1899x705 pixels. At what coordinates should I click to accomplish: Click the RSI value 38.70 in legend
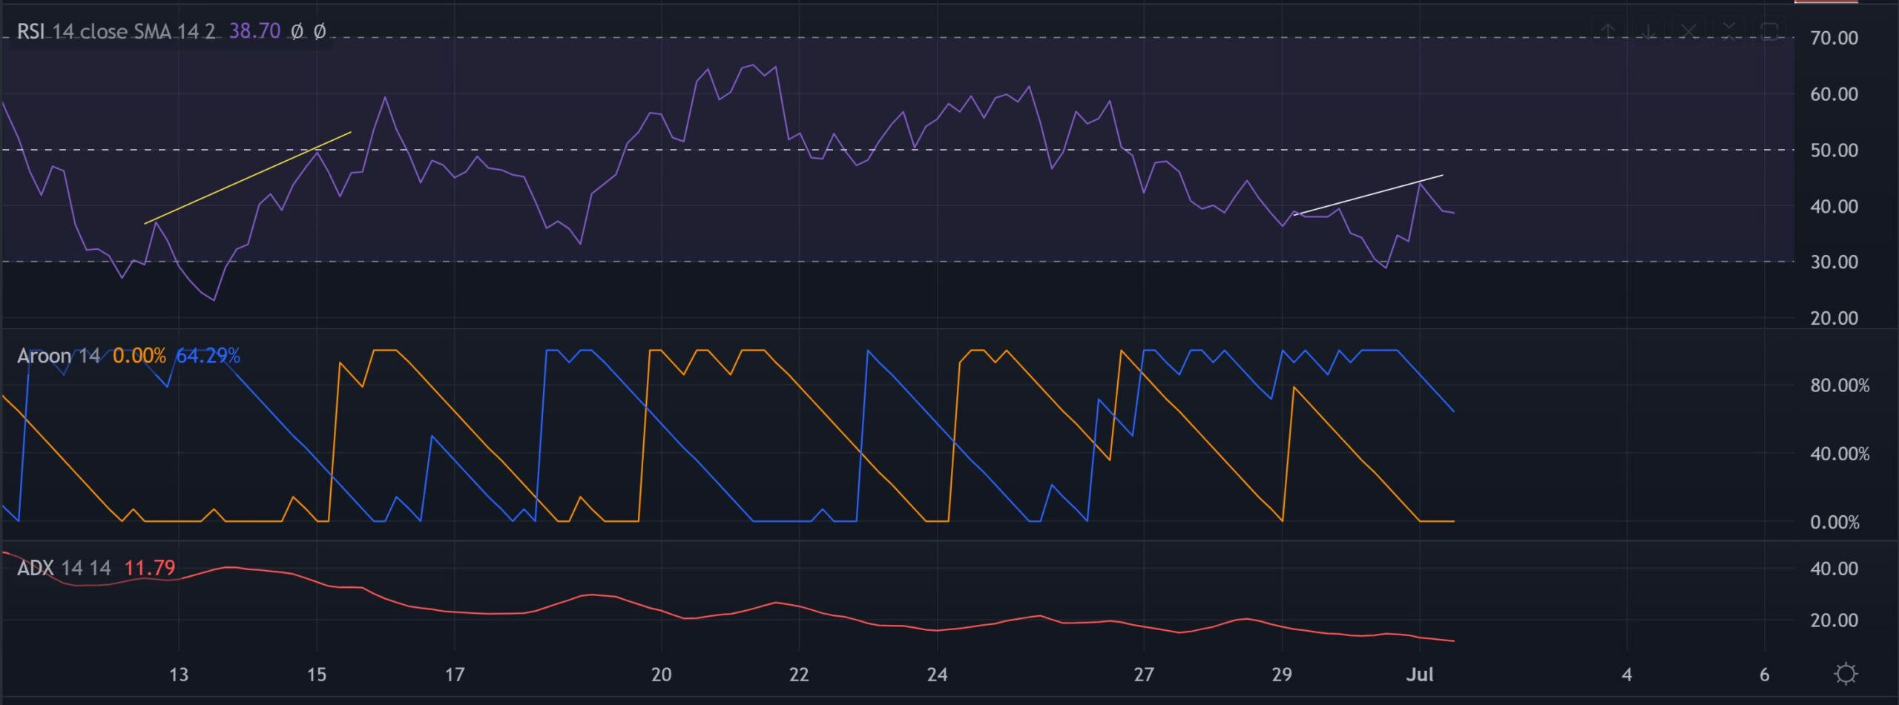(254, 31)
